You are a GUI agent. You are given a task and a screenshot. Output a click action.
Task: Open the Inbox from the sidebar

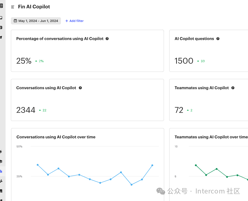[x=1, y=18]
